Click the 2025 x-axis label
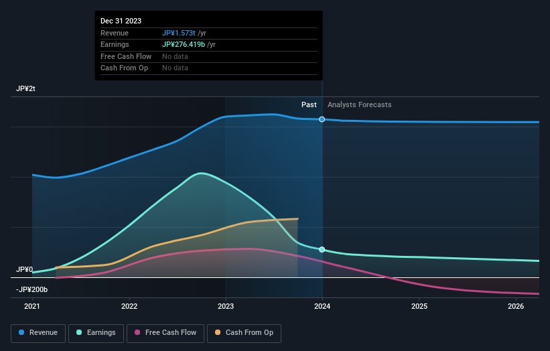 click(x=419, y=306)
